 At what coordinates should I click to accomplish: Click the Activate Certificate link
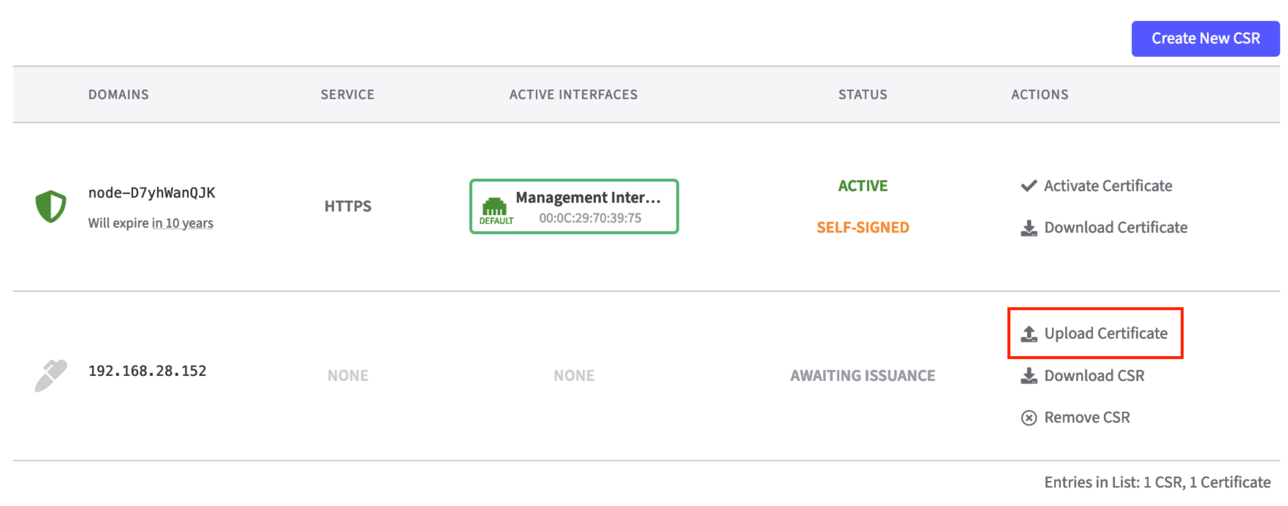pos(1107,186)
